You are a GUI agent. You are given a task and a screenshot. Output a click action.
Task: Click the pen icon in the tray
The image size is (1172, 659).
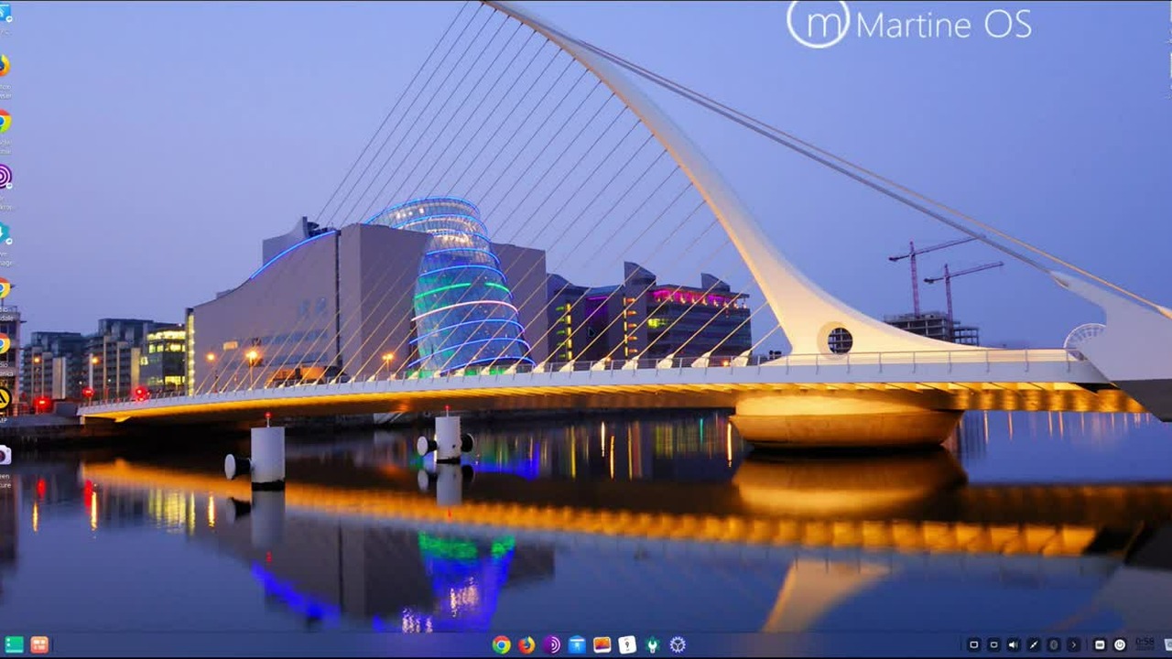pyautogui.click(x=1034, y=644)
